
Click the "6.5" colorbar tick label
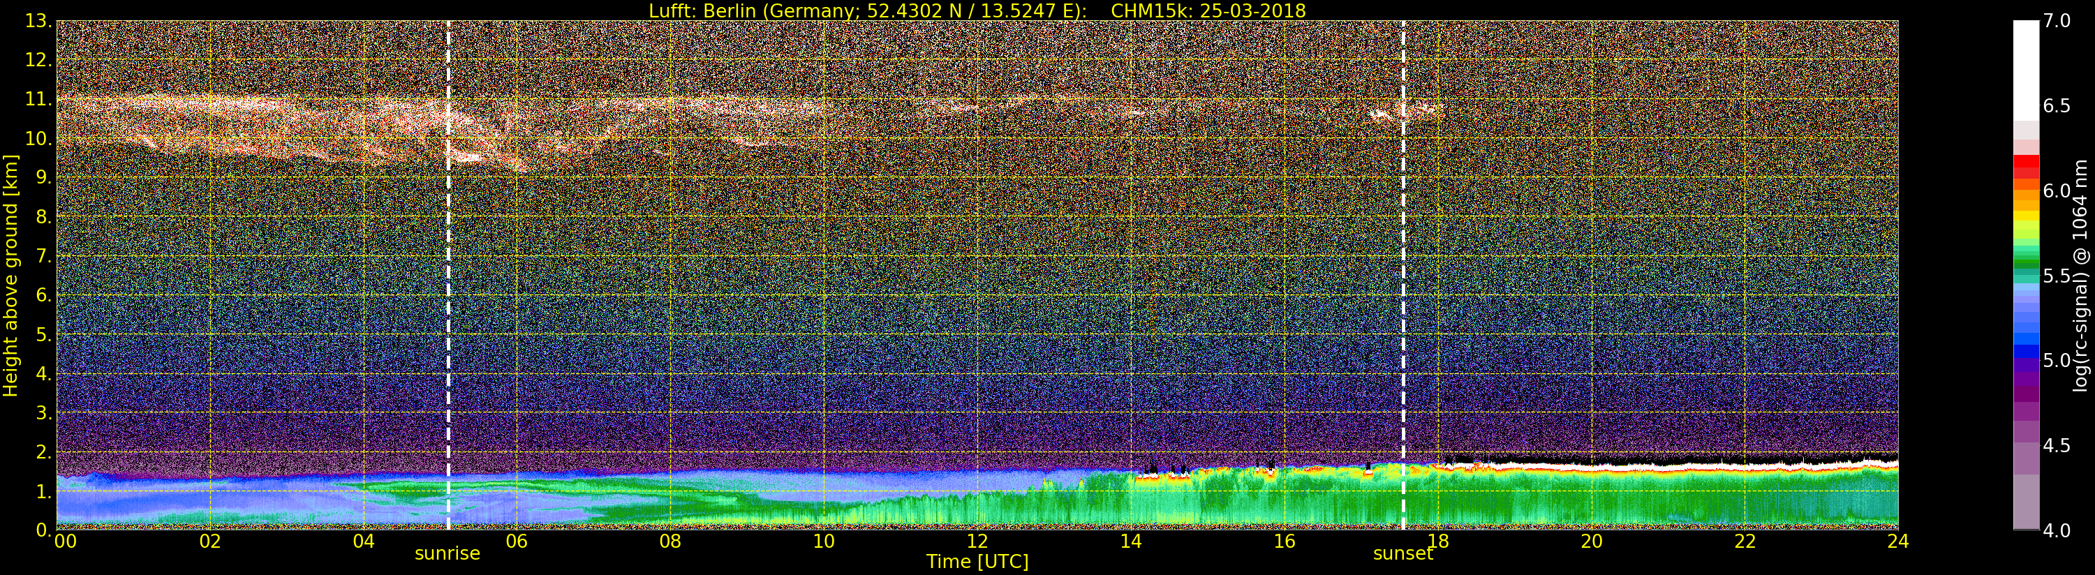coord(2057,106)
